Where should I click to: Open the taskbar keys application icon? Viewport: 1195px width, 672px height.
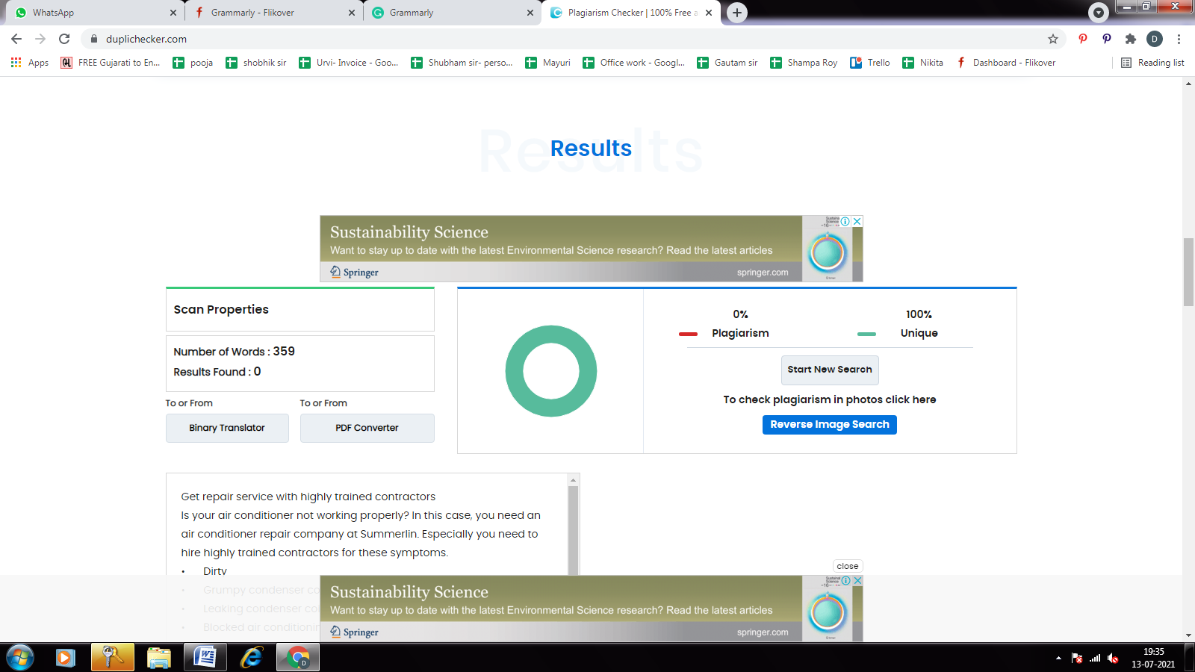coord(113,658)
